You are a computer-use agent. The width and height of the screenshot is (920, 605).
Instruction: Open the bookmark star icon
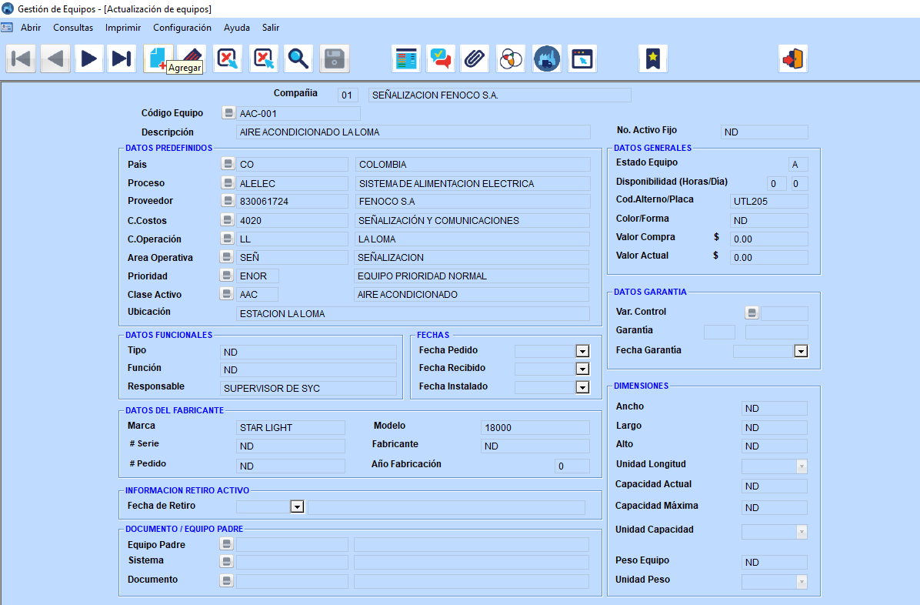(653, 58)
